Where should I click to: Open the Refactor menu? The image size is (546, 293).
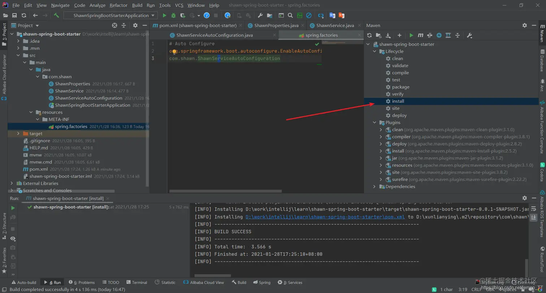(x=118, y=5)
